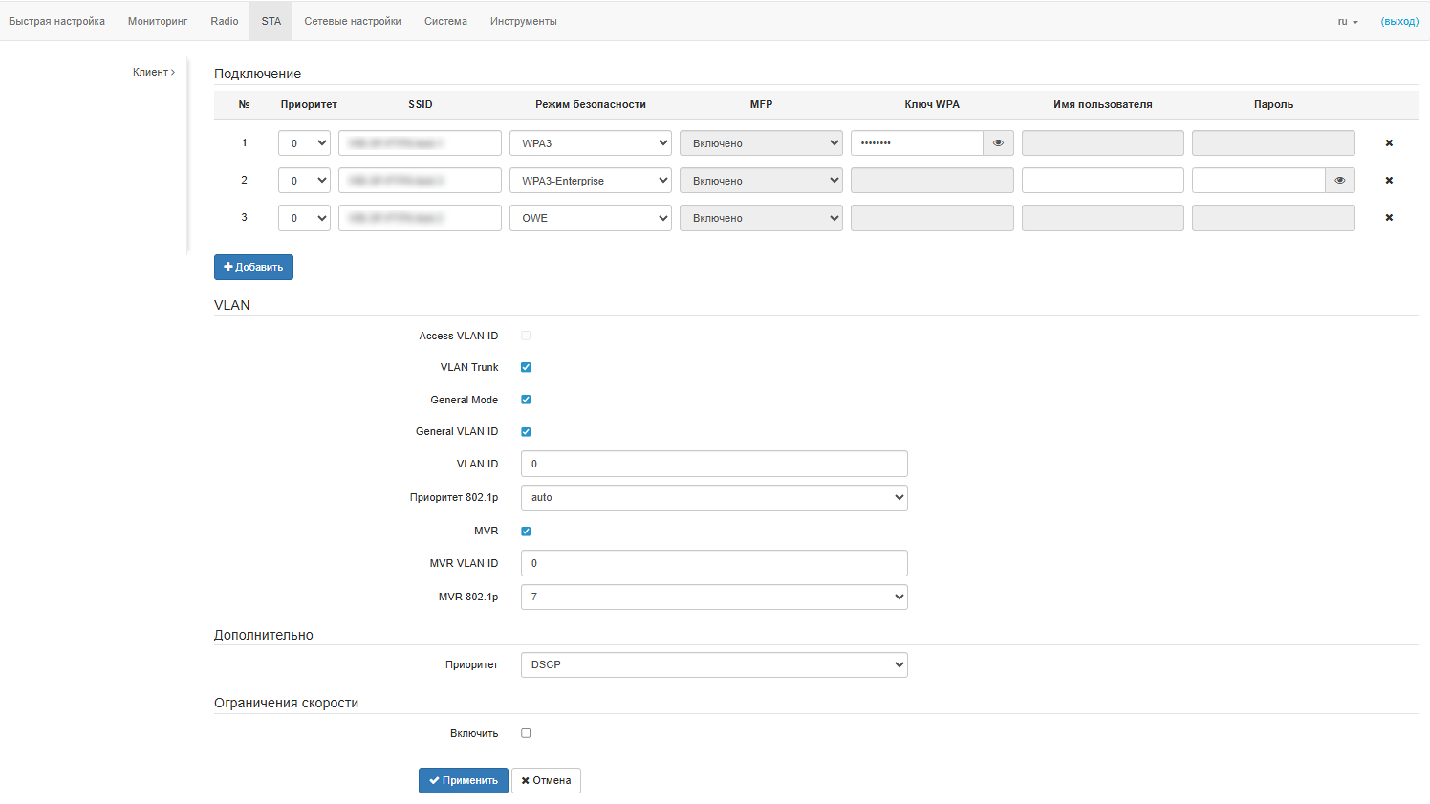Open the DSCP priority dropdown
The width and height of the screenshot is (1430, 804).
click(x=713, y=664)
